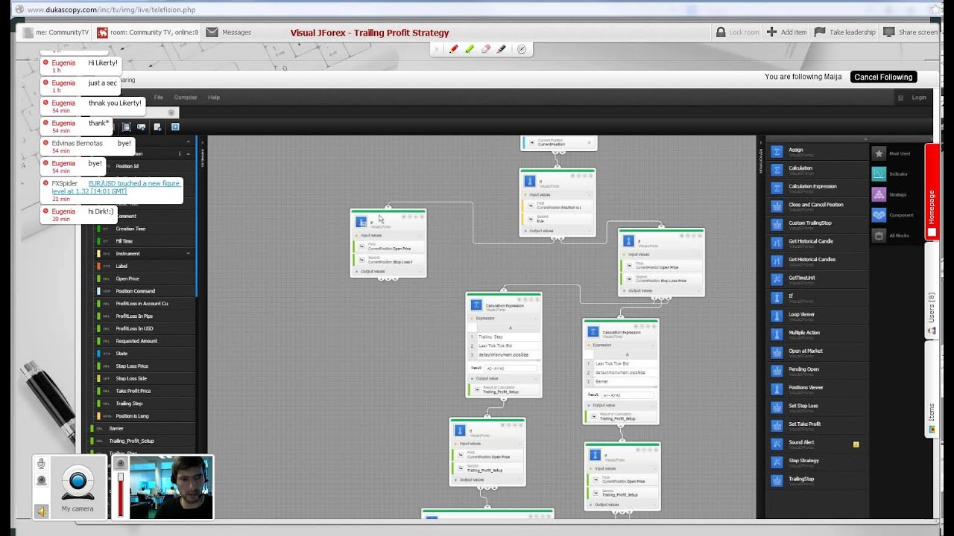Select the Get Historical Candles block
This screenshot has width=954, height=536.
coord(818,261)
